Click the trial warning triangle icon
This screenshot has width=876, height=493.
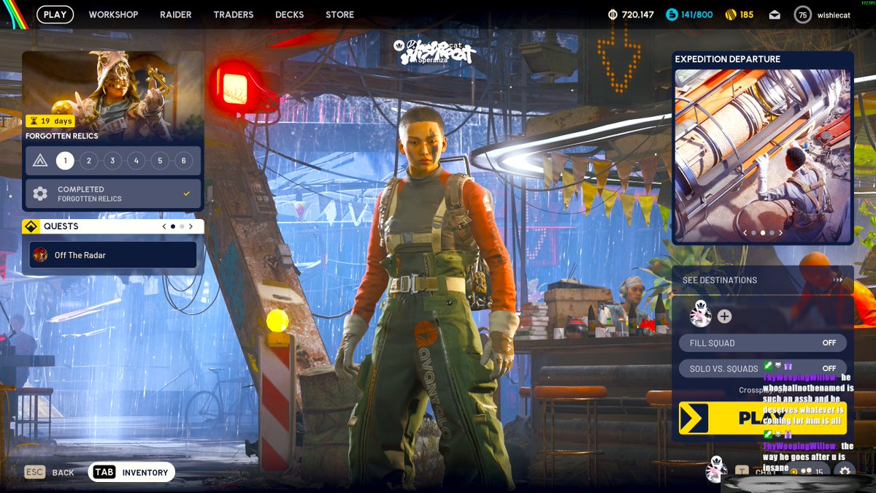tap(40, 161)
